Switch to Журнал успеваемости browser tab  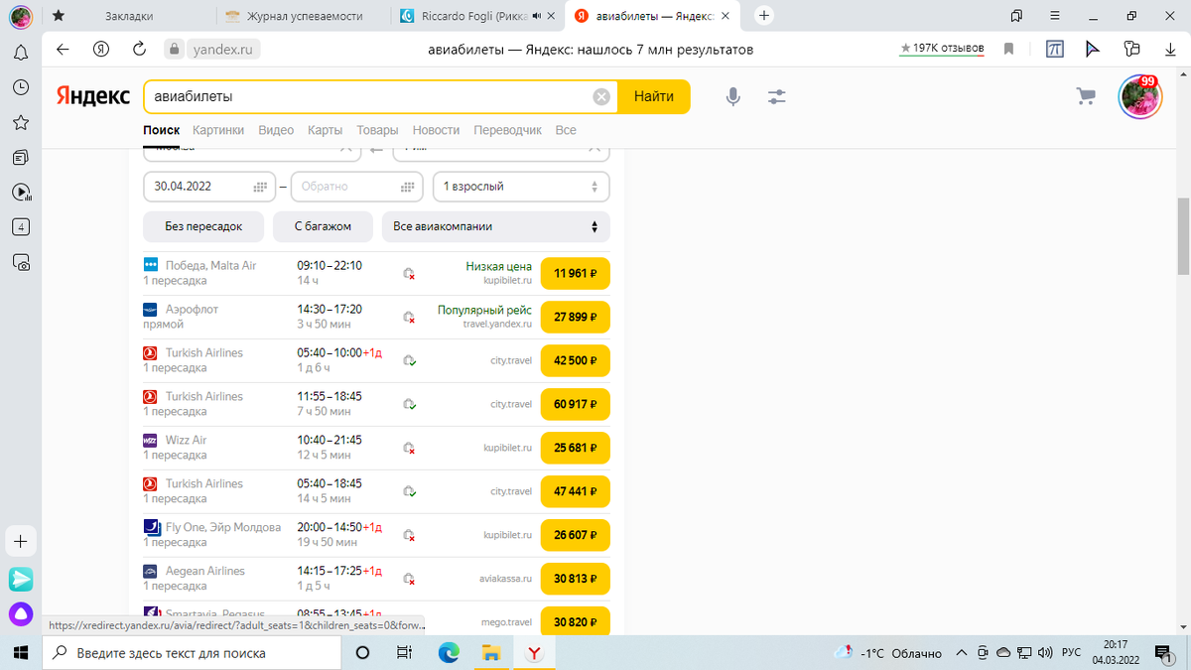pos(304,16)
